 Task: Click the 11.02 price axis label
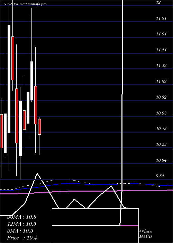tap(161, 81)
